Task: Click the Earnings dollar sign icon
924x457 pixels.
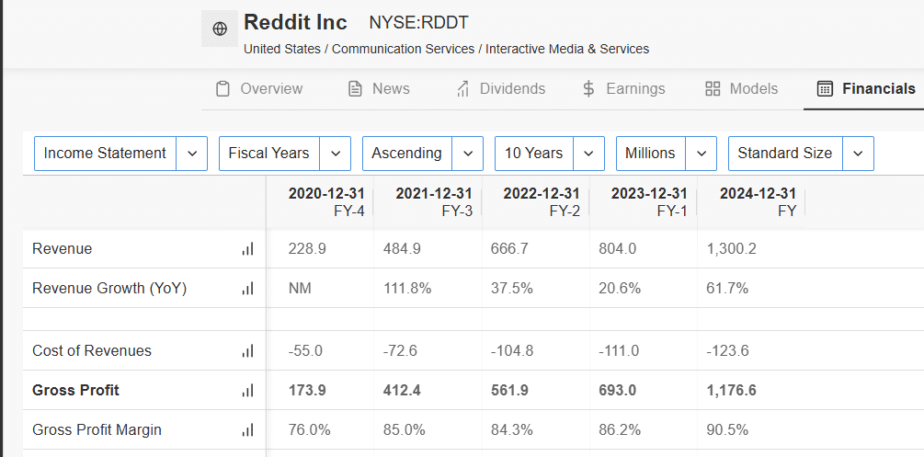Action: coord(588,89)
